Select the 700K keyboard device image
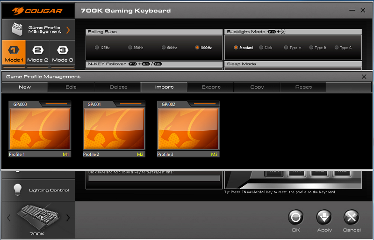The image size is (374, 240). click(38, 216)
